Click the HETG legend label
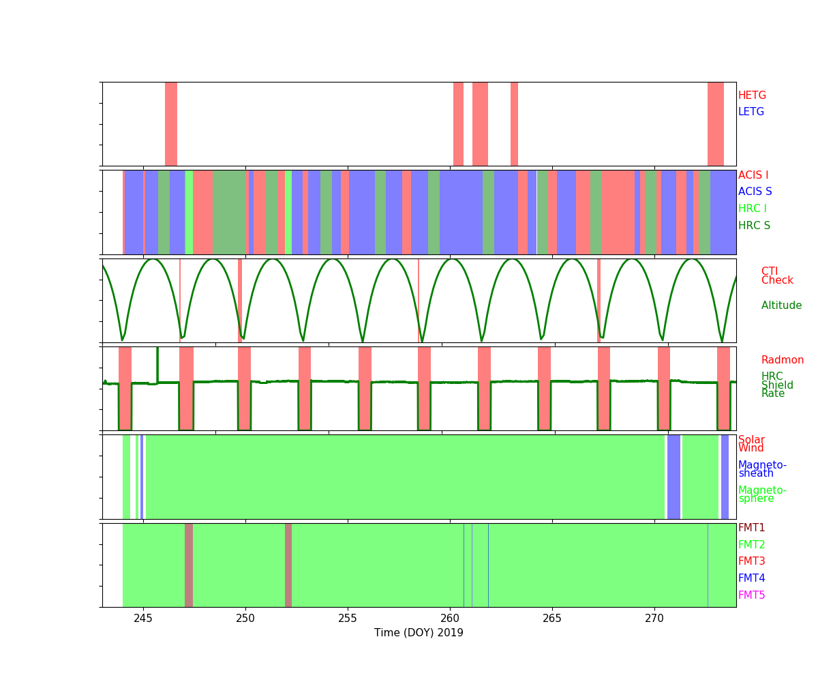818x682 pixels. pyautogui.click(x=752, y=95)
